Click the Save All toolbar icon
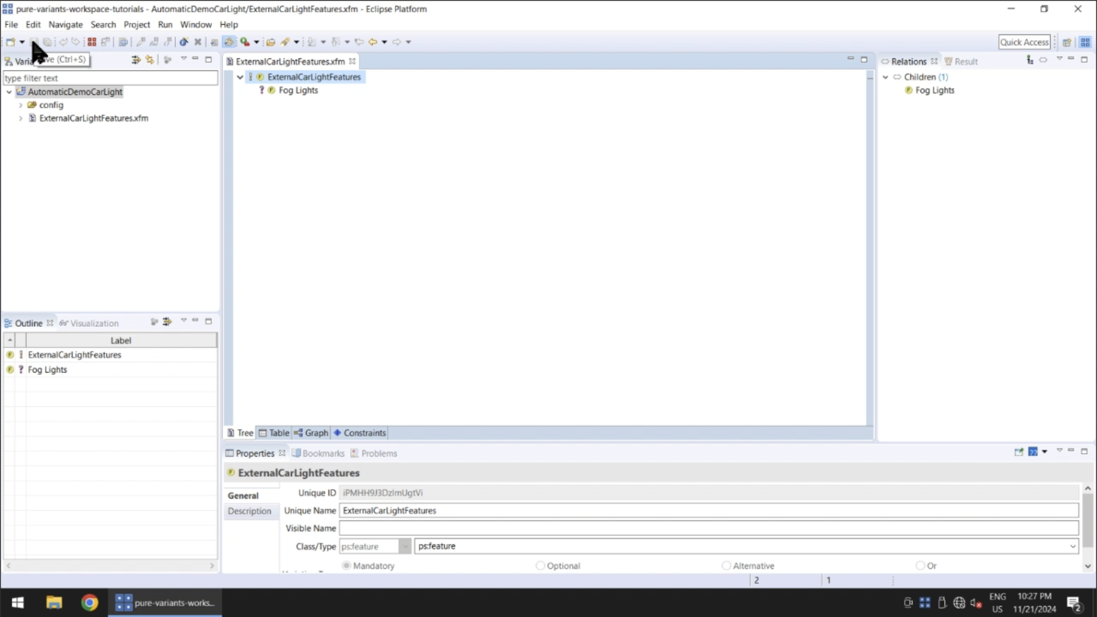 (48, 42)
